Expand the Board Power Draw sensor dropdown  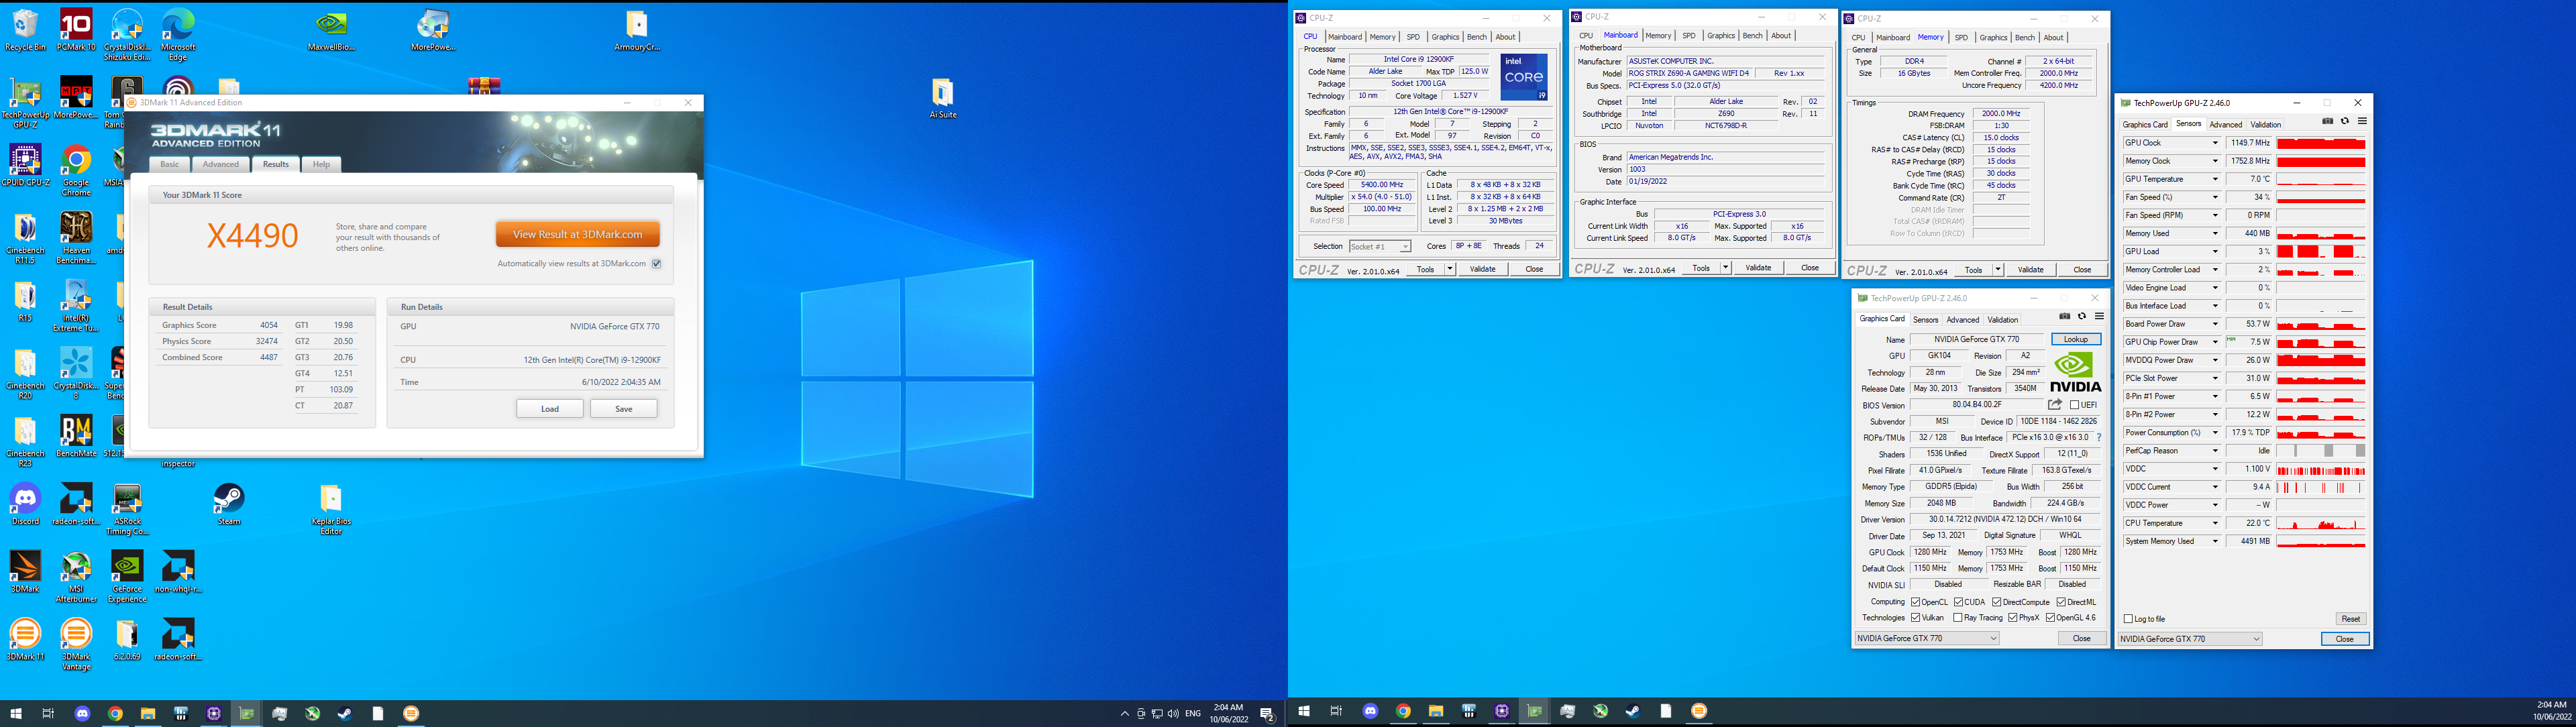pyautogui.click(x=2215, y=324)
